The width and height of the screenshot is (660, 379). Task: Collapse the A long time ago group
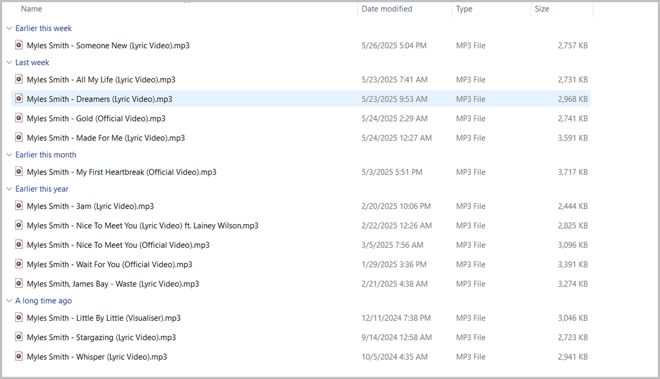[9, 300]
